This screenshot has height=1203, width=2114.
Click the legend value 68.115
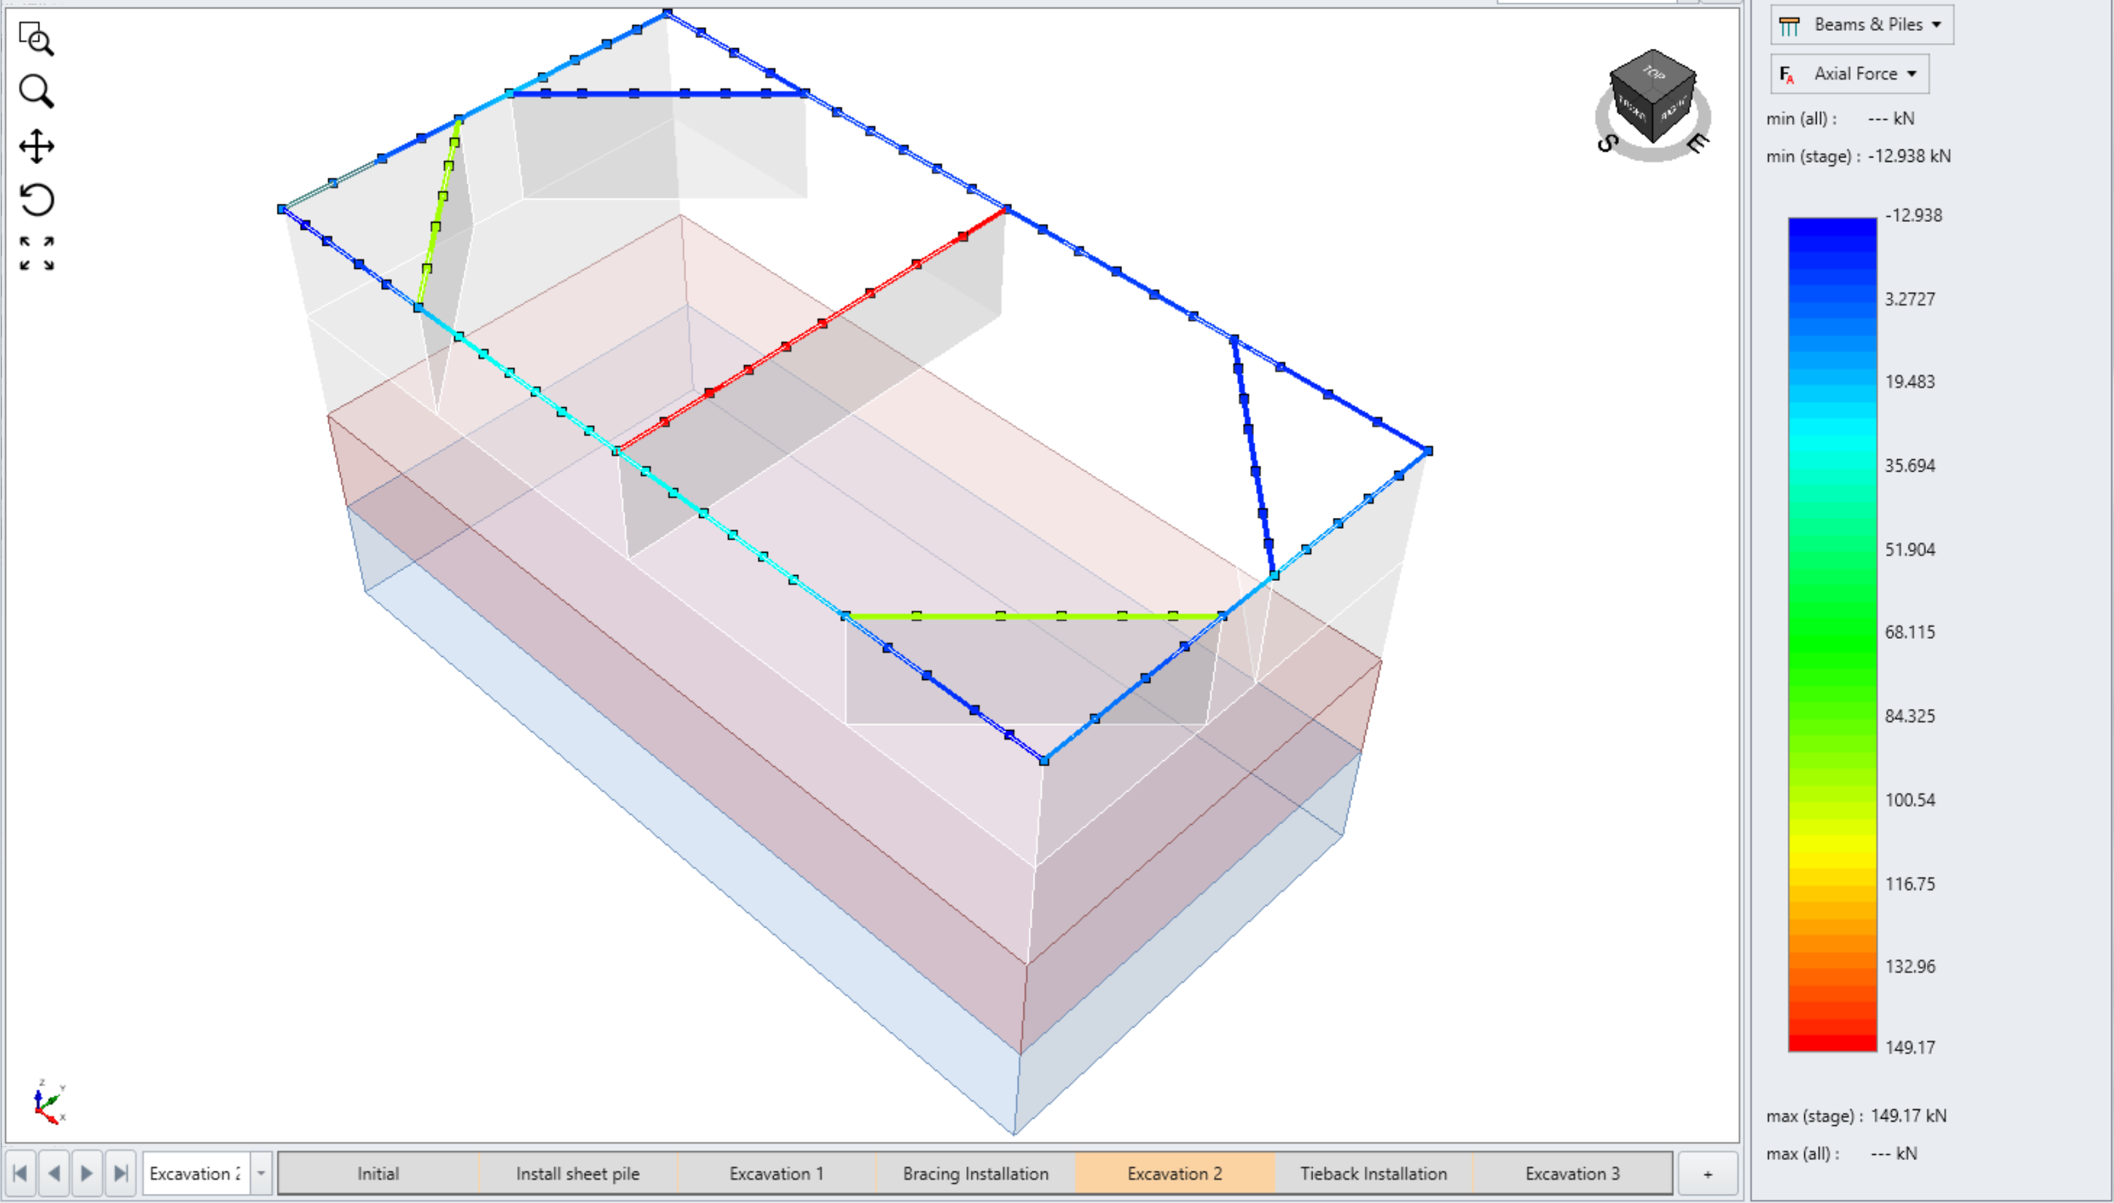coord(1910,632)
